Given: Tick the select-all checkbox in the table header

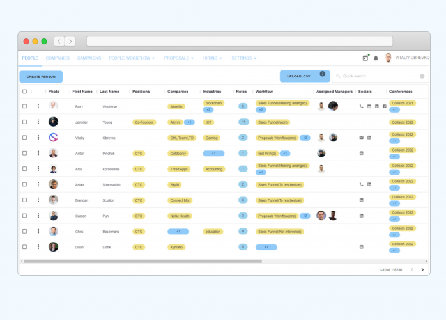Looking at the screenshot, I should point(24,92).
